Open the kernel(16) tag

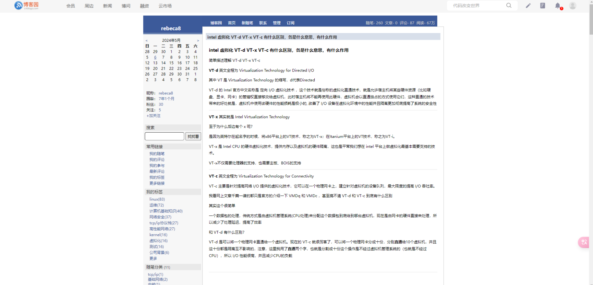click(x=158, y=235)
